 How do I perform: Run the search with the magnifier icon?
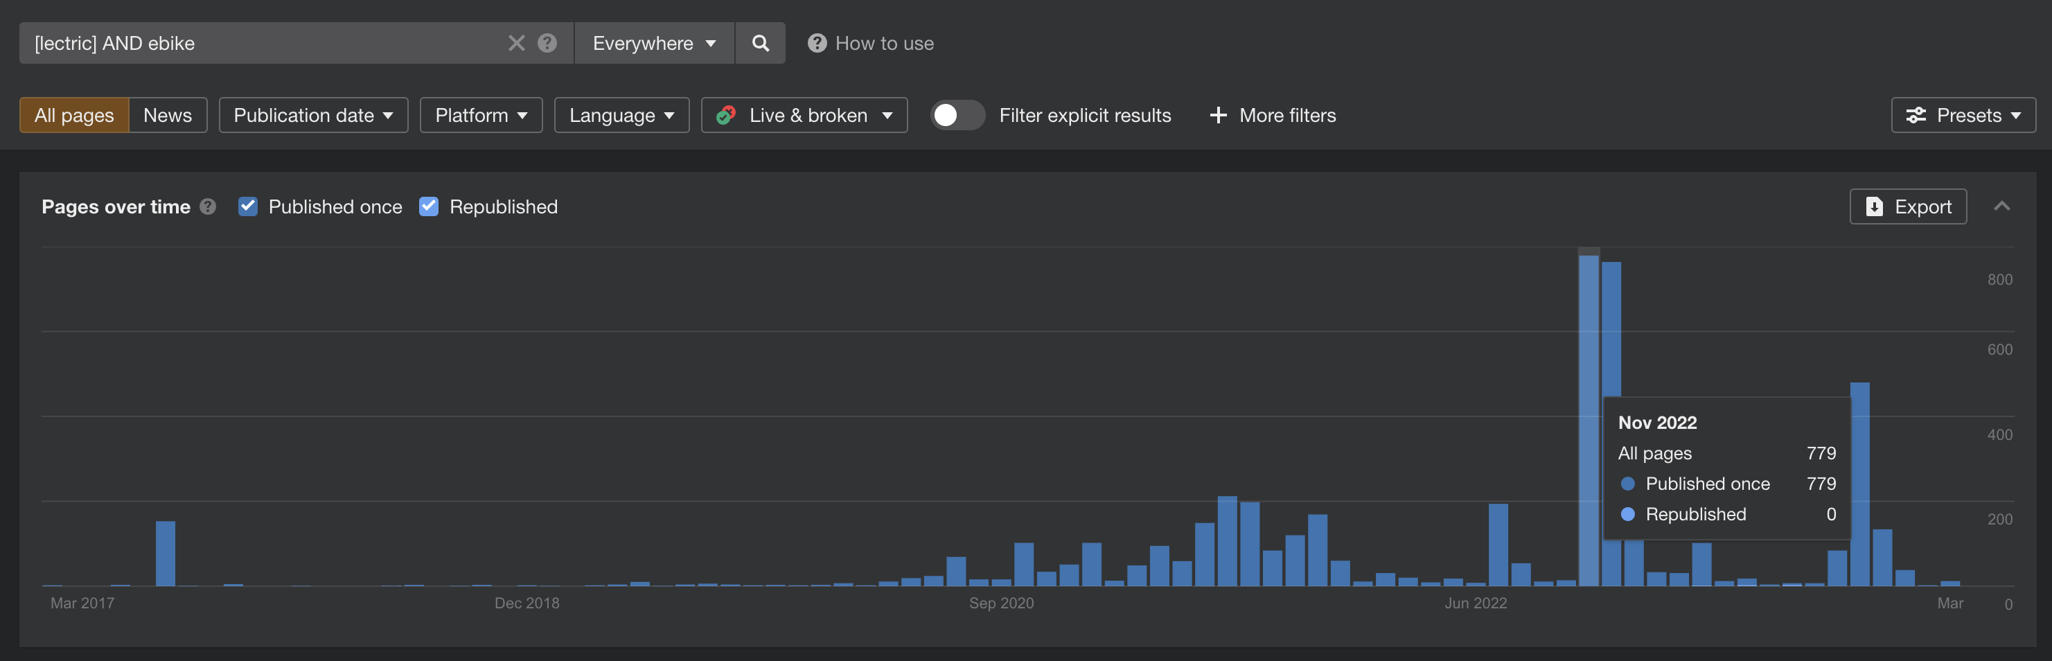(x=760, y=43)
